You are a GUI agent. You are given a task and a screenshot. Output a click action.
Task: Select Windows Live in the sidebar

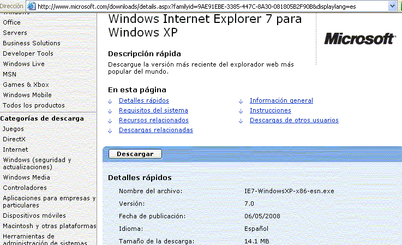pyautogui.click(x=23, y=64)
